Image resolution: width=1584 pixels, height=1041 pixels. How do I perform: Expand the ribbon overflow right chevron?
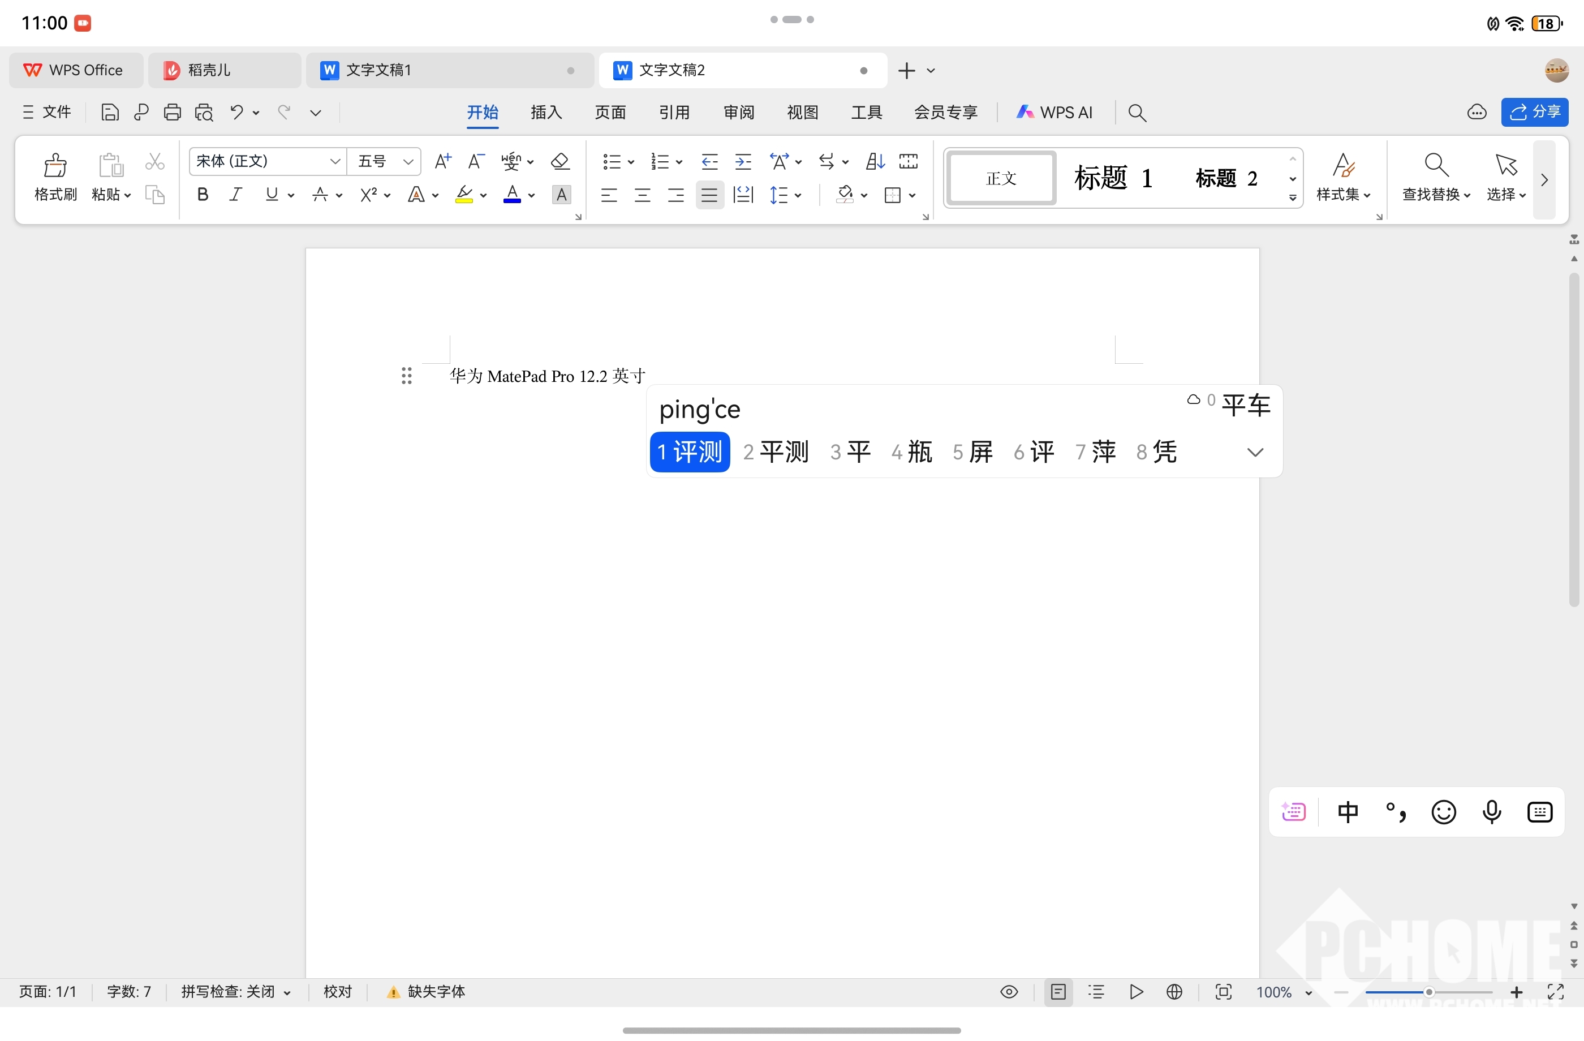pyautogui.click(x=1545, y=180)
